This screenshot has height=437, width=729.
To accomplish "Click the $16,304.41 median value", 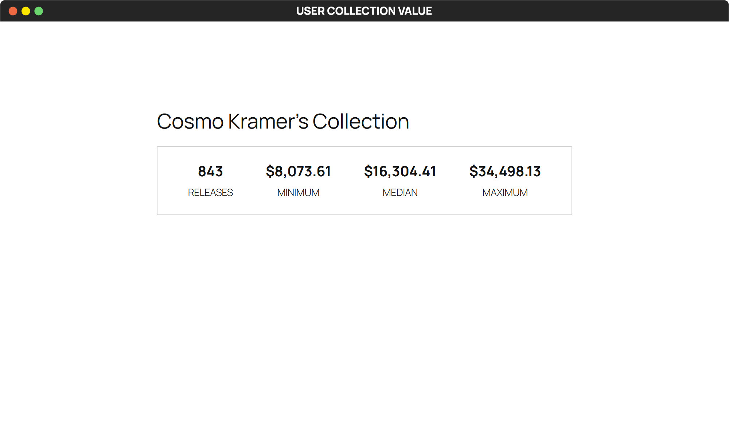I will tap(400, 171).
